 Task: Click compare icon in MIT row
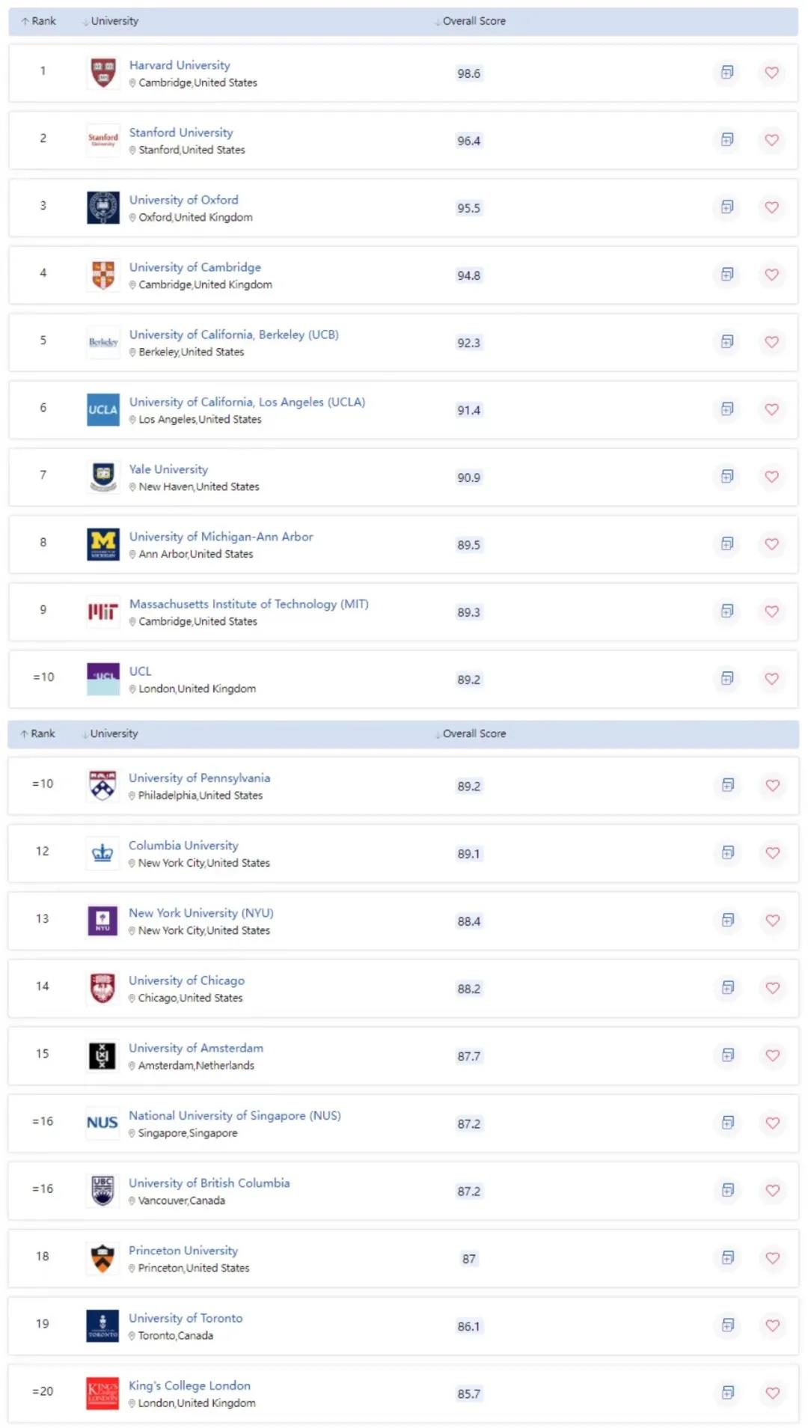click(x=726, y=611)
